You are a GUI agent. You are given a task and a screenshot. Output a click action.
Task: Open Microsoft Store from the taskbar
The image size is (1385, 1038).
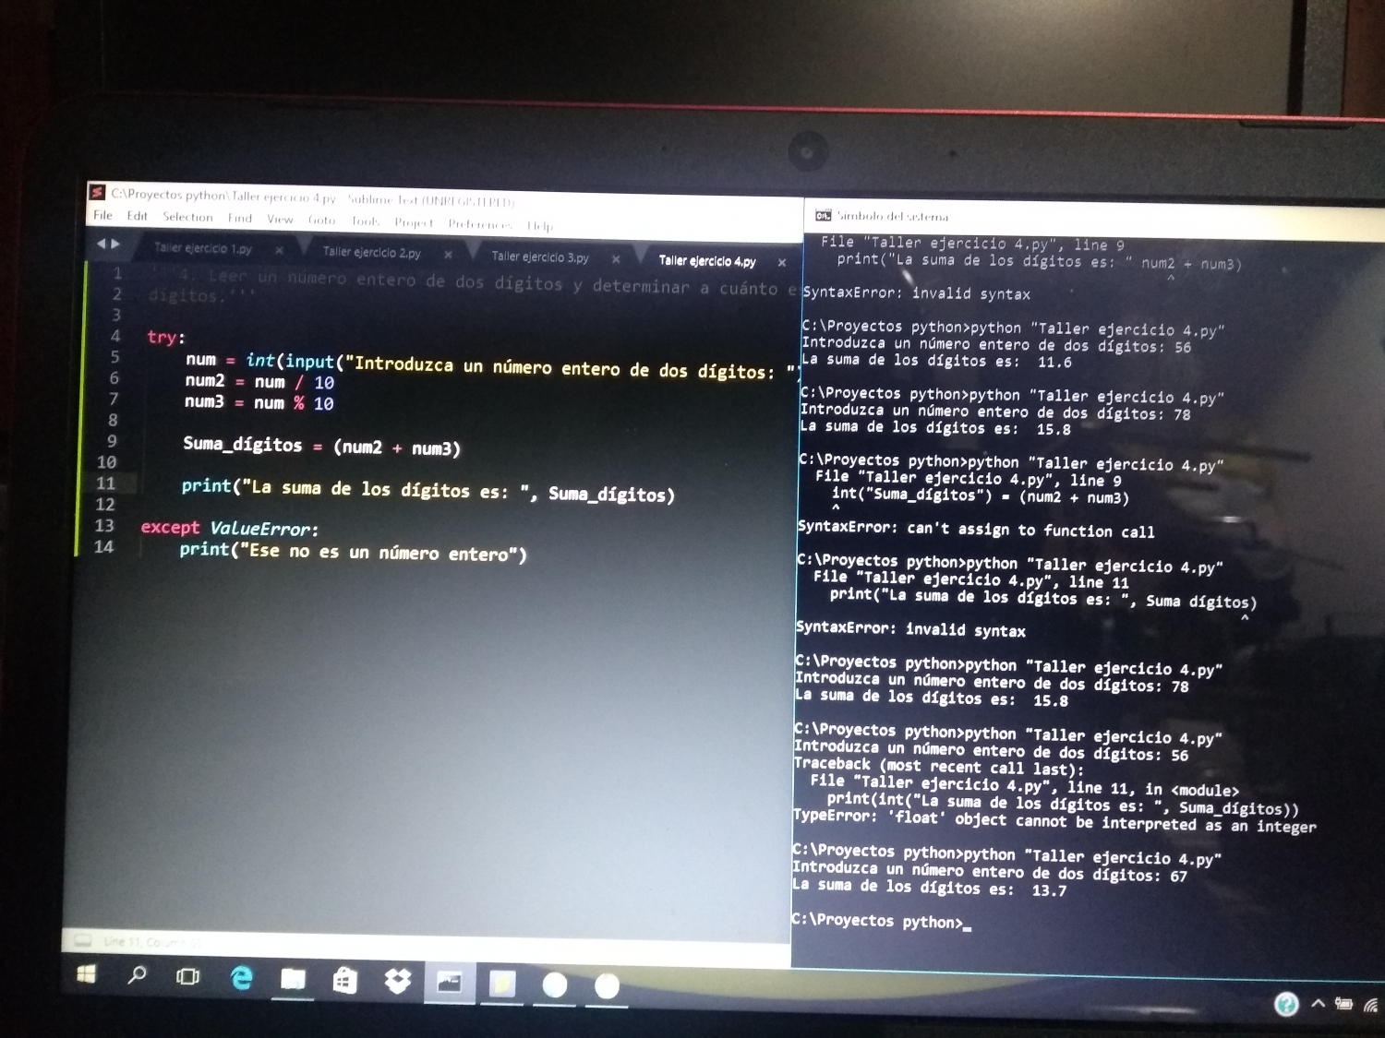click(x=345, y=980)
